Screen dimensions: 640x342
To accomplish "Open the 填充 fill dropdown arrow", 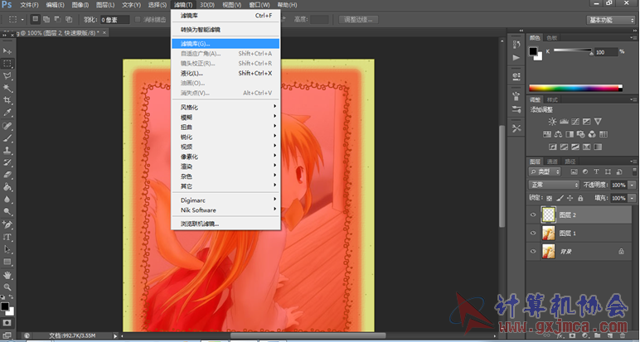I will (632, 198).
